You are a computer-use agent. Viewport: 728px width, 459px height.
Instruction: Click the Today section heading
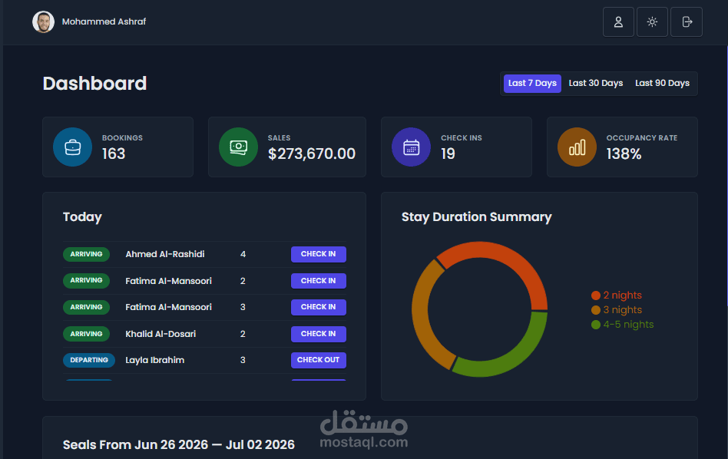[82, 217]
